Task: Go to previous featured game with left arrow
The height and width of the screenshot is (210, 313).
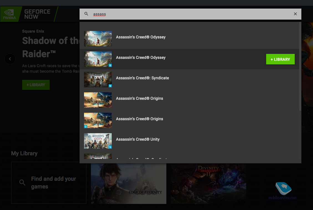Action: pyautogui.click(x=10, y=59)
